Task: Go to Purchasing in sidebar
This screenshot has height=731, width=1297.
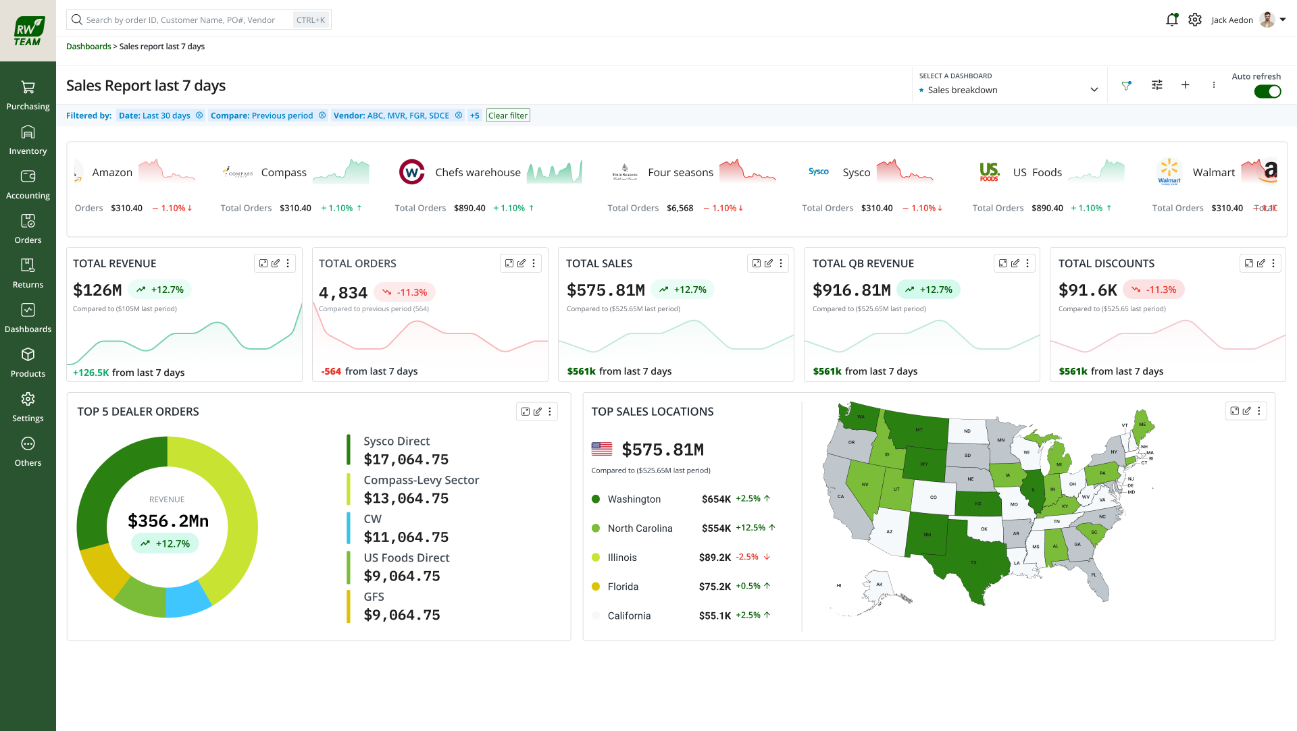Action: (x=28, y=95)
